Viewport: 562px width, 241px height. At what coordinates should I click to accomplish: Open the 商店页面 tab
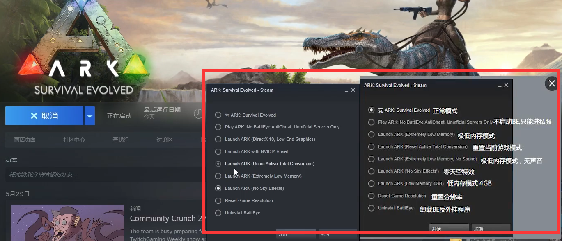[25, 140]
